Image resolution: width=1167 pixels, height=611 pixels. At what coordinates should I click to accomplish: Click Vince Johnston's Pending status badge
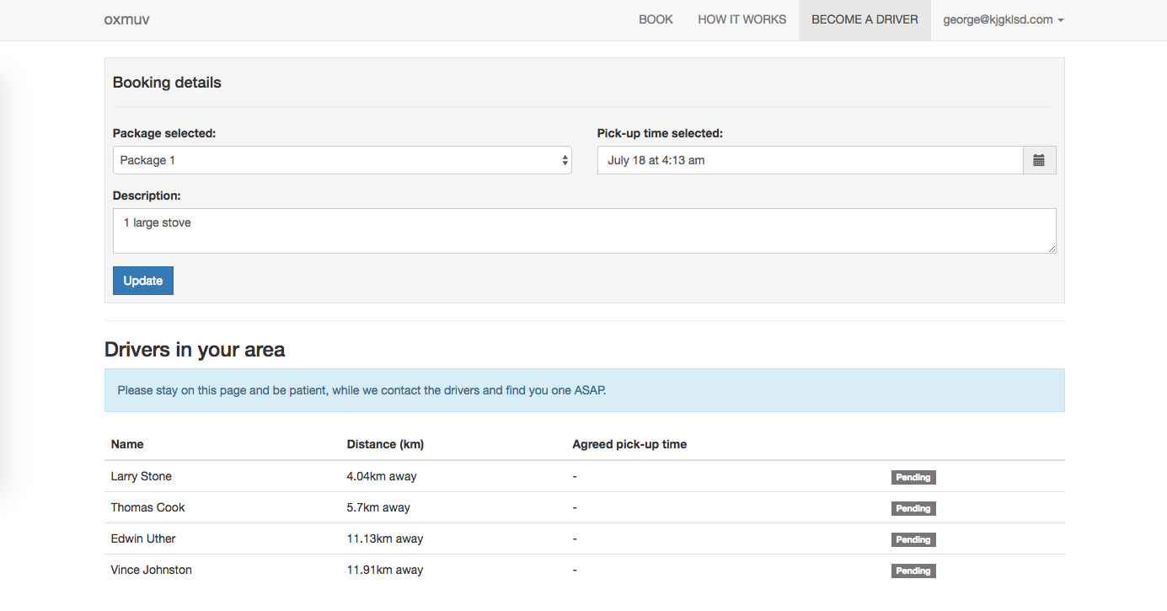[x=913, y=571]
